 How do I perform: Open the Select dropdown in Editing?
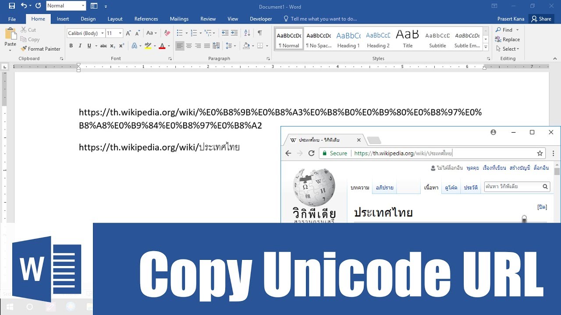(508, 49)
